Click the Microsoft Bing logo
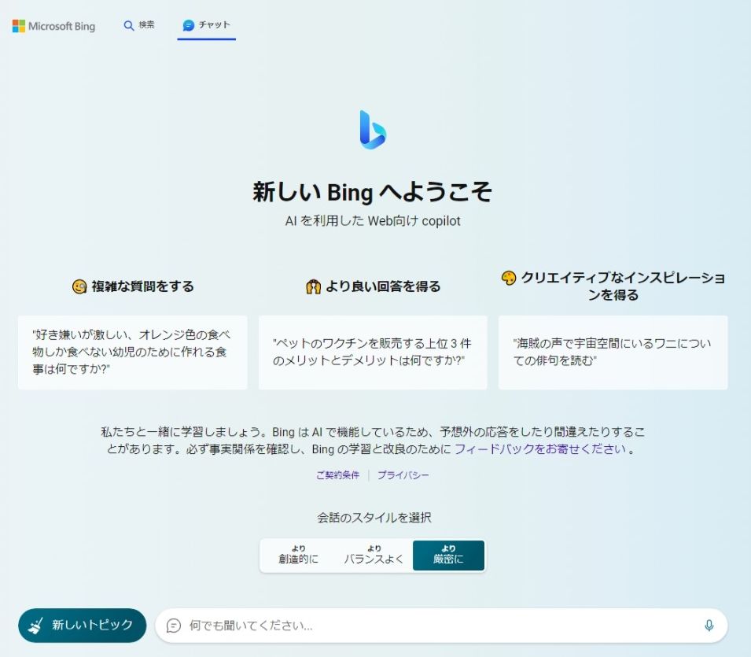751x657 pixels. (x=53, y=26)
